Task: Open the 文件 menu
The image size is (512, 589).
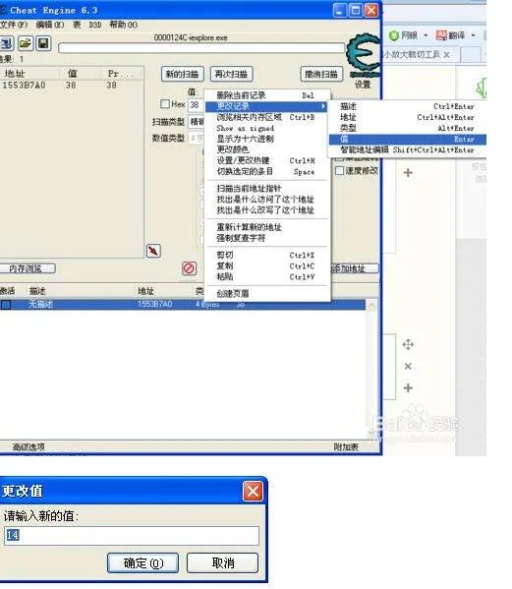Action: coord(14,25)
